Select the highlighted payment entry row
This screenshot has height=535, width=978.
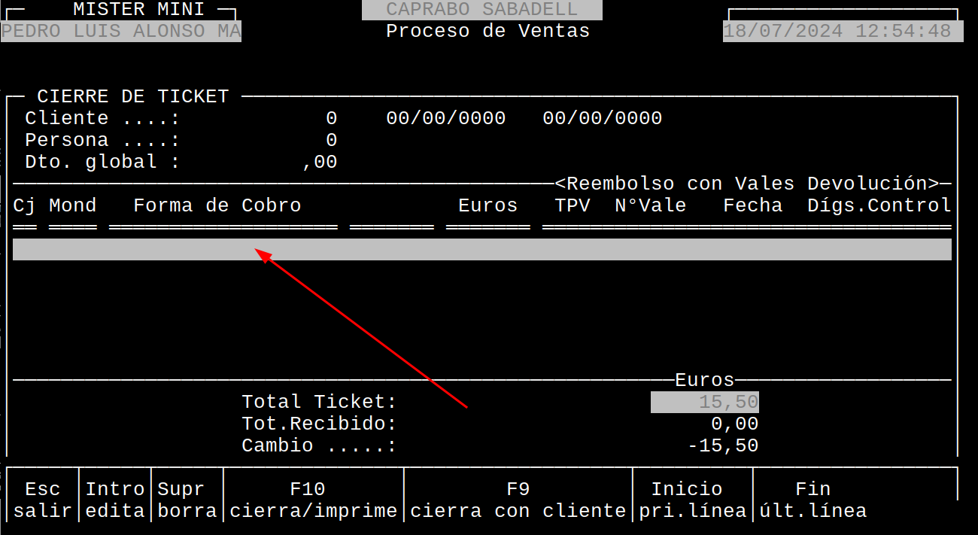tap(481, 248)
